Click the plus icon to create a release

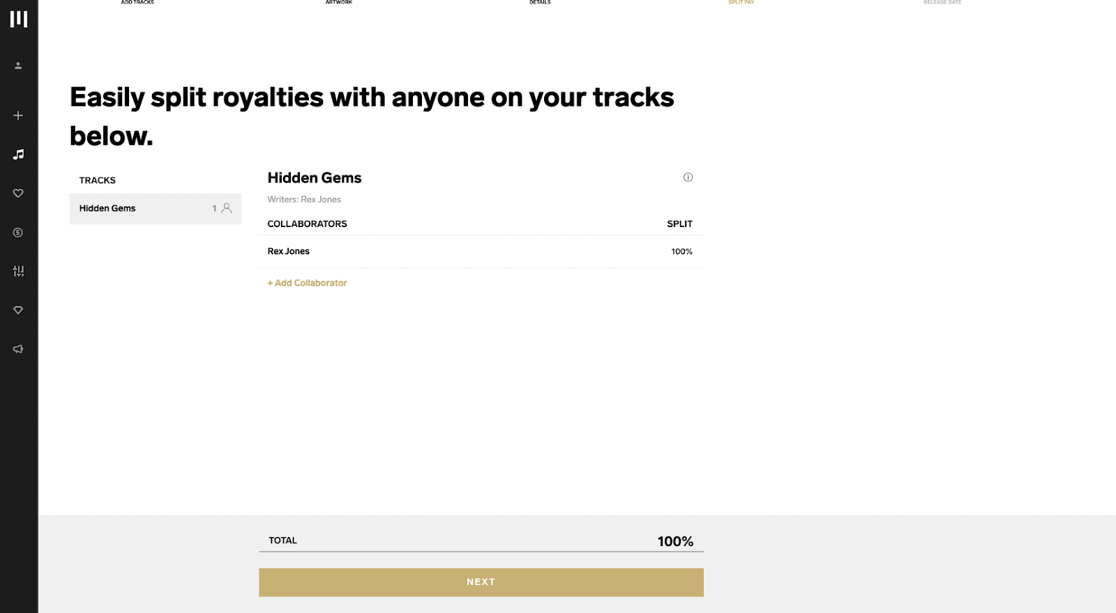click(x=18, y=116)
